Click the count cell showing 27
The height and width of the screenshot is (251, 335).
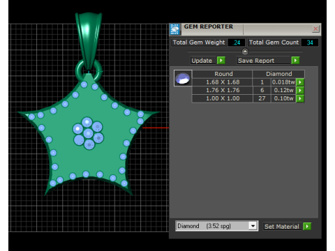click(x=262, y=98)
